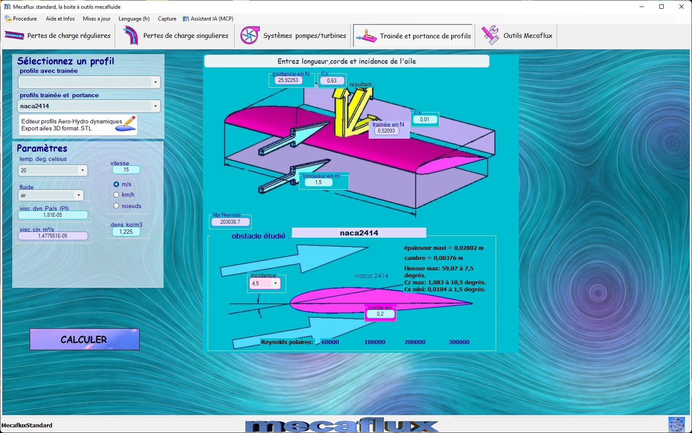The height and width of the screenshot is (433, 692).
Task: Open the Outils Mecaflux tab
Action: tap(517, 36)
